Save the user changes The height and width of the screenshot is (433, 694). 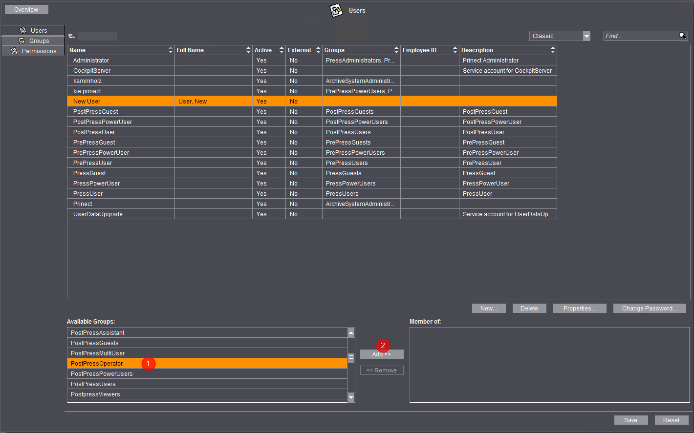point(630,420)
